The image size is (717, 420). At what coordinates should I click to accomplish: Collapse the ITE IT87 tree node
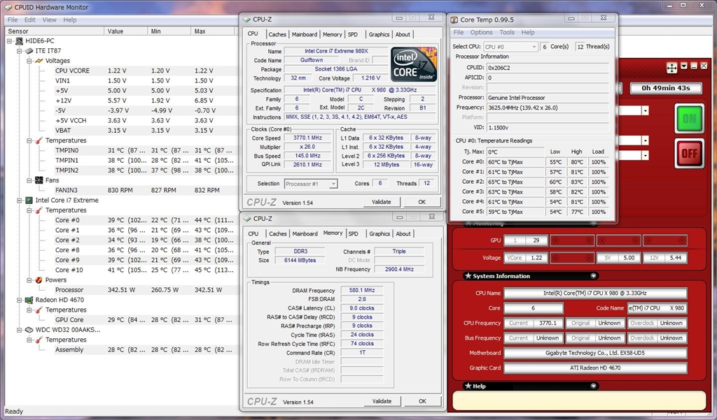coord(19,51)
